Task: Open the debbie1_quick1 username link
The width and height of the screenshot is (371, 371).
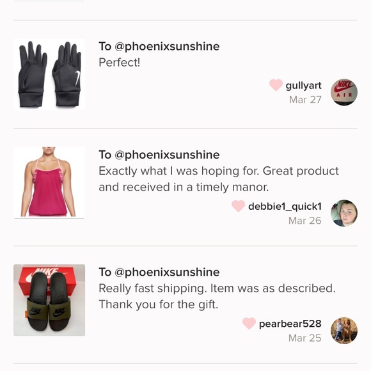Action: (285, 207)
